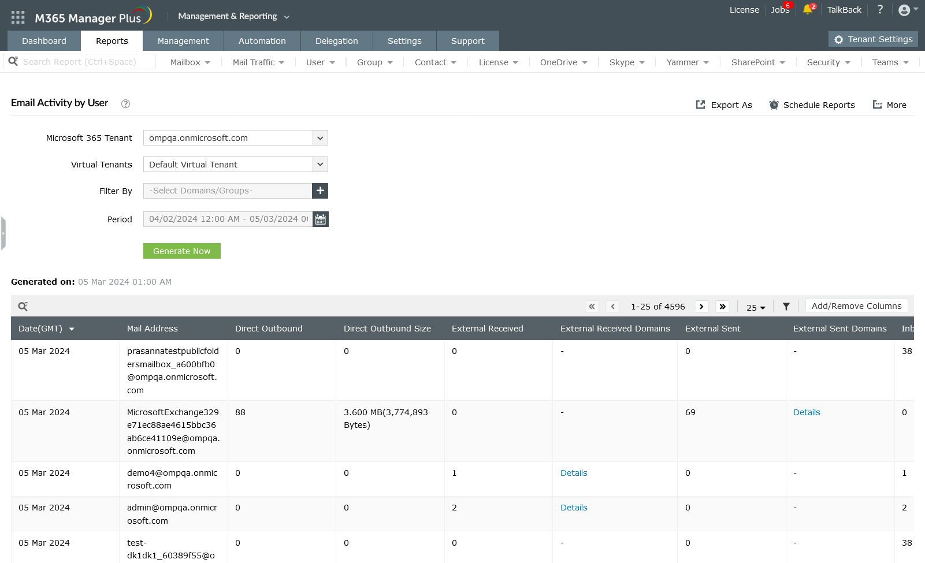Open the Jobs link in header
The image size is (925, 563).
click(780, 10)
